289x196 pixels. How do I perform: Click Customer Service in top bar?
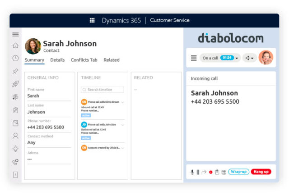170,20
